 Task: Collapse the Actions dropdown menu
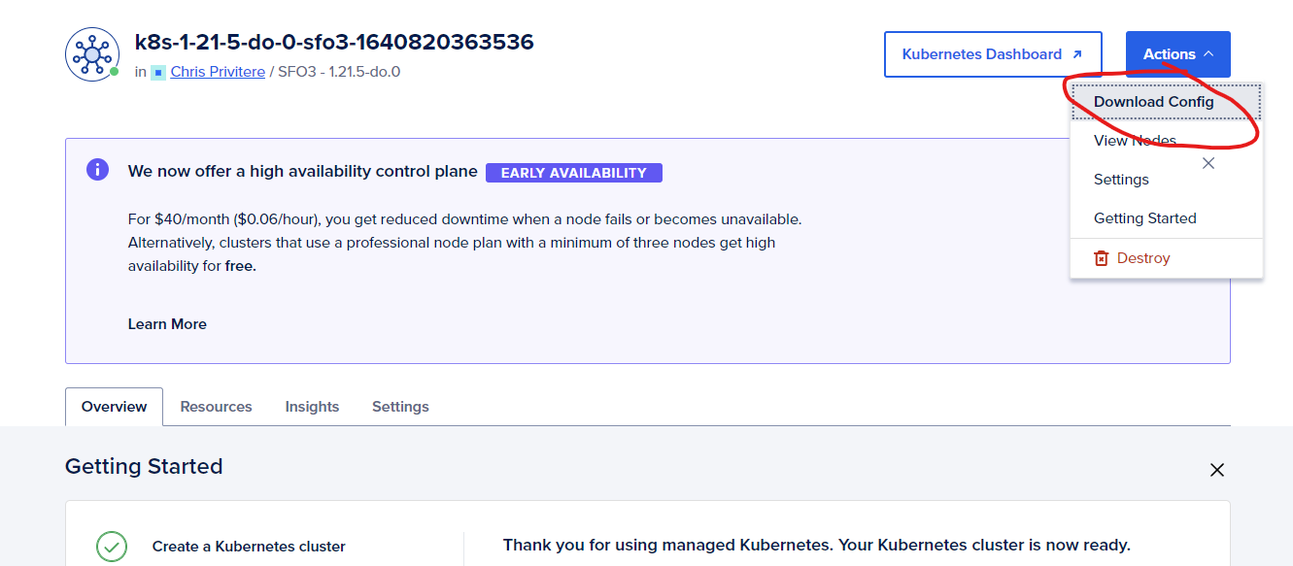1177,54
